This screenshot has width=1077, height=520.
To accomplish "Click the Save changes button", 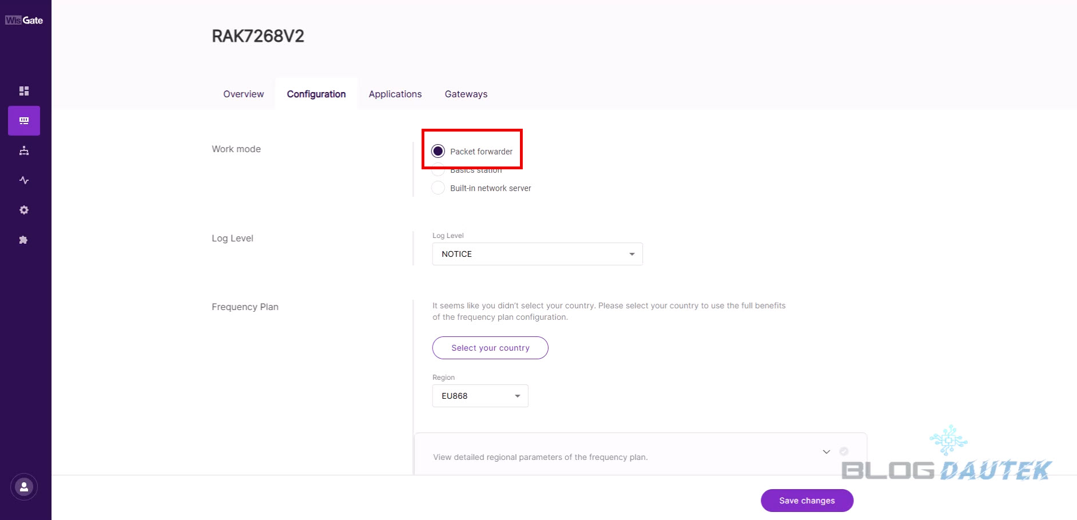I will [x=806, y=501].
